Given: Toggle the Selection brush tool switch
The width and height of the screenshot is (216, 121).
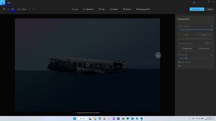Looking at the screenshot, I should click(x=207, y=43).
